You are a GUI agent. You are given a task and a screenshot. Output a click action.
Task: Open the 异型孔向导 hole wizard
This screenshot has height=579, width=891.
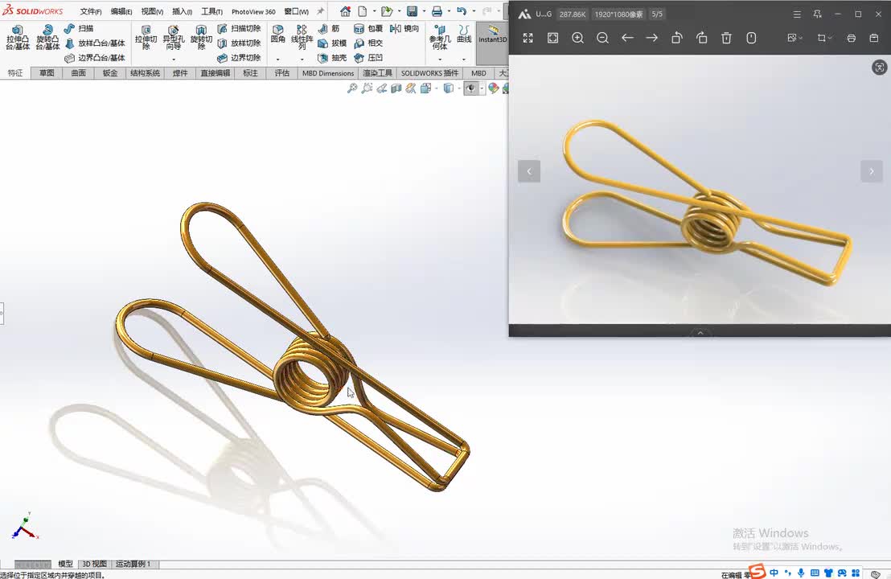[174, 38]
